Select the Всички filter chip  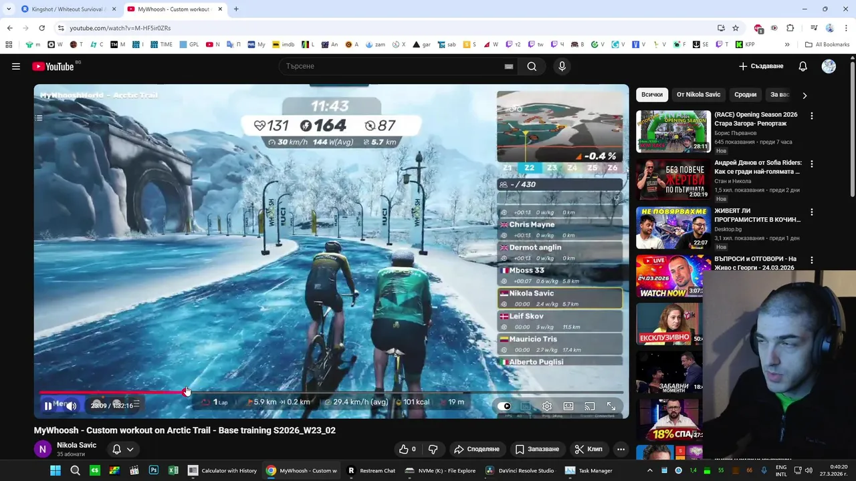tap(652, 95)
